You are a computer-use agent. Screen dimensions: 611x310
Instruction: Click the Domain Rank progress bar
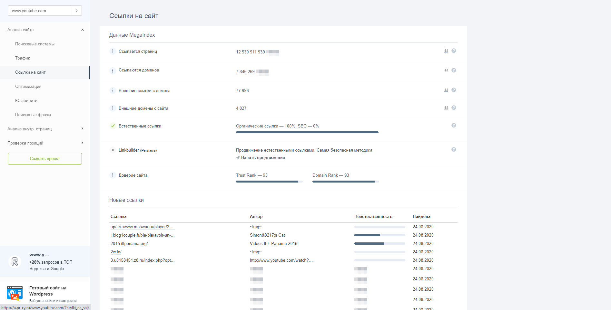click(346, 182)
